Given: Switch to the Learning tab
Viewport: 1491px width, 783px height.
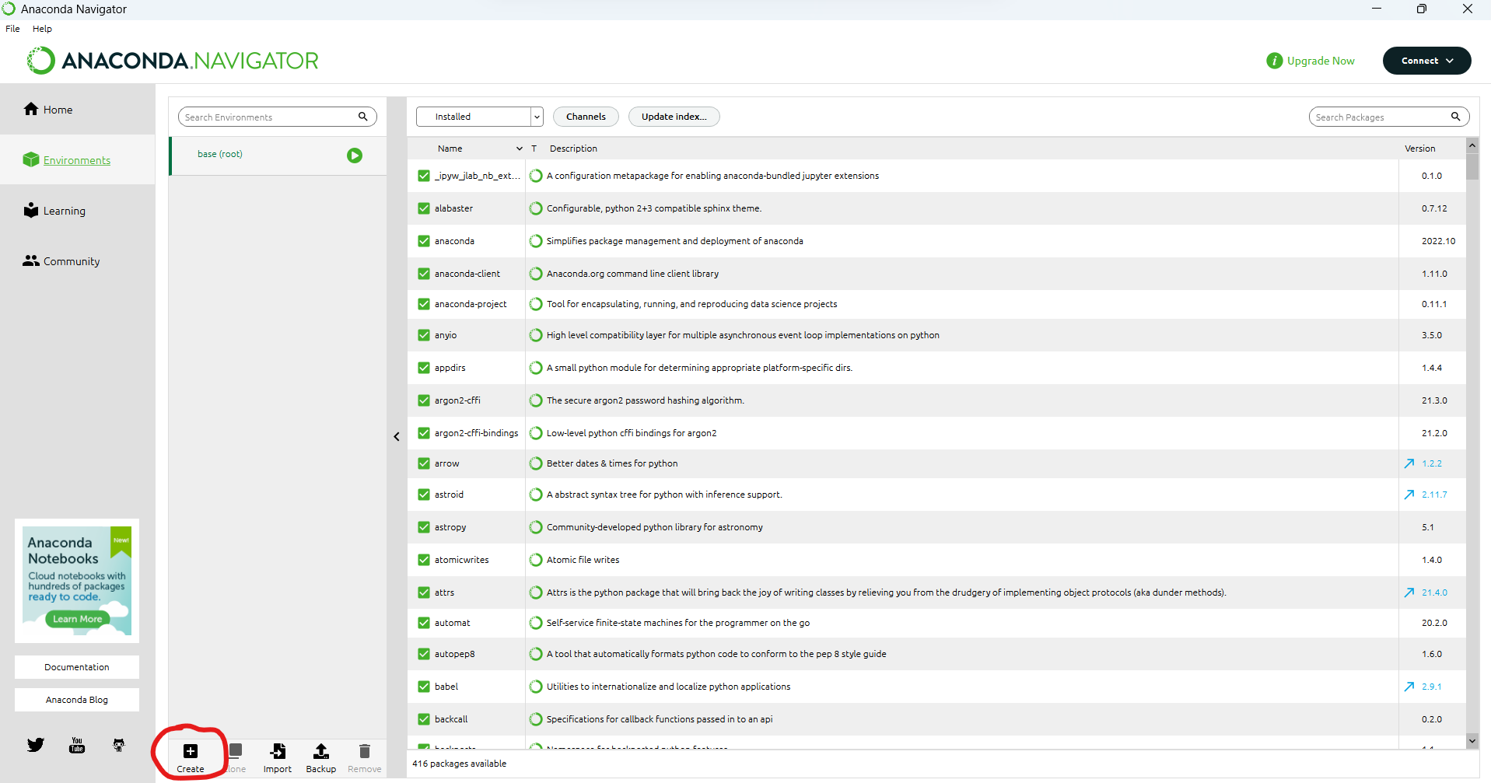Looking at the screenshot, I should [x=64, y=211].
